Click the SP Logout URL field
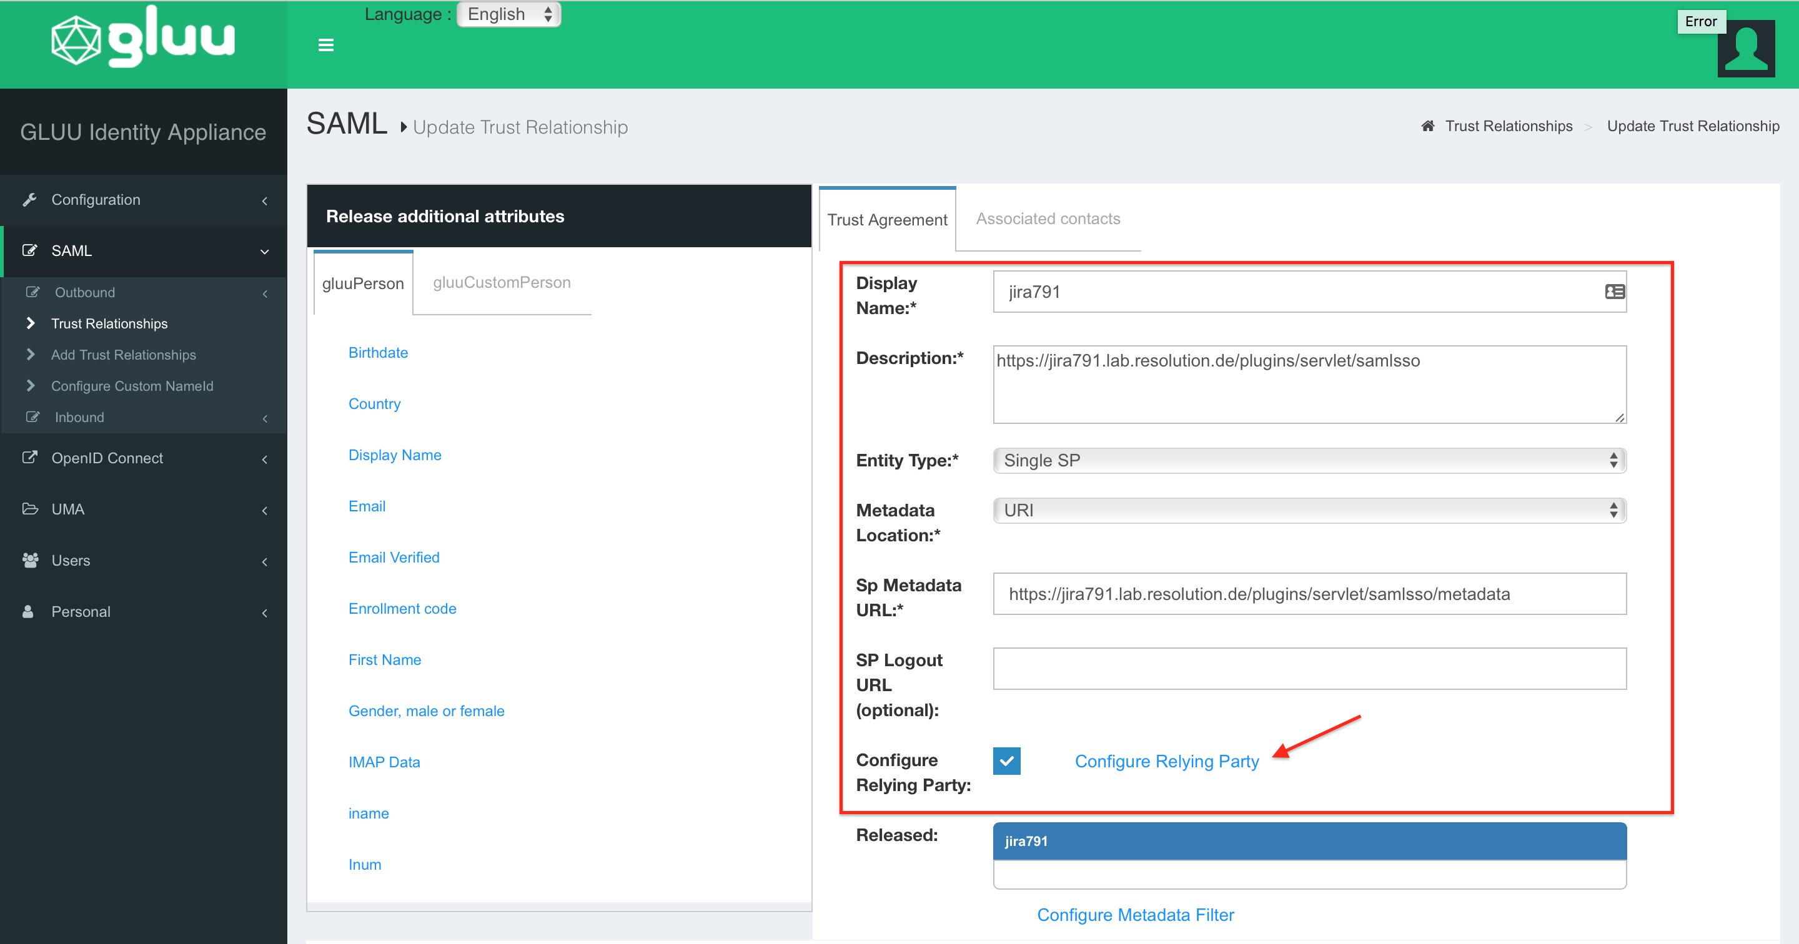The image size is (1799, 944). 1309,669
